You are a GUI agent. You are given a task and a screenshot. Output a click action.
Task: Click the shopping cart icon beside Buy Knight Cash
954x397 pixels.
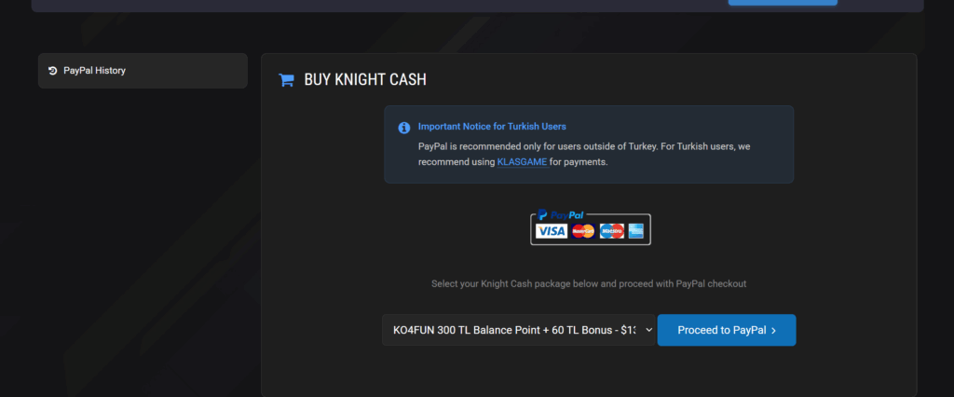tap(287, 80)
